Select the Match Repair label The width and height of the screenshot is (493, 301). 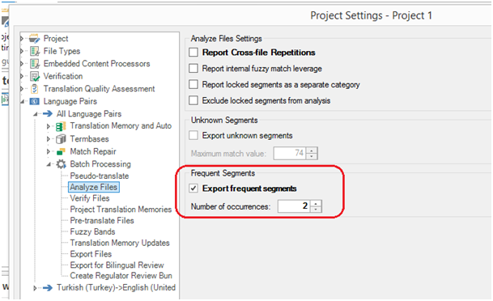pyautogui.click(x=93, y=151)
